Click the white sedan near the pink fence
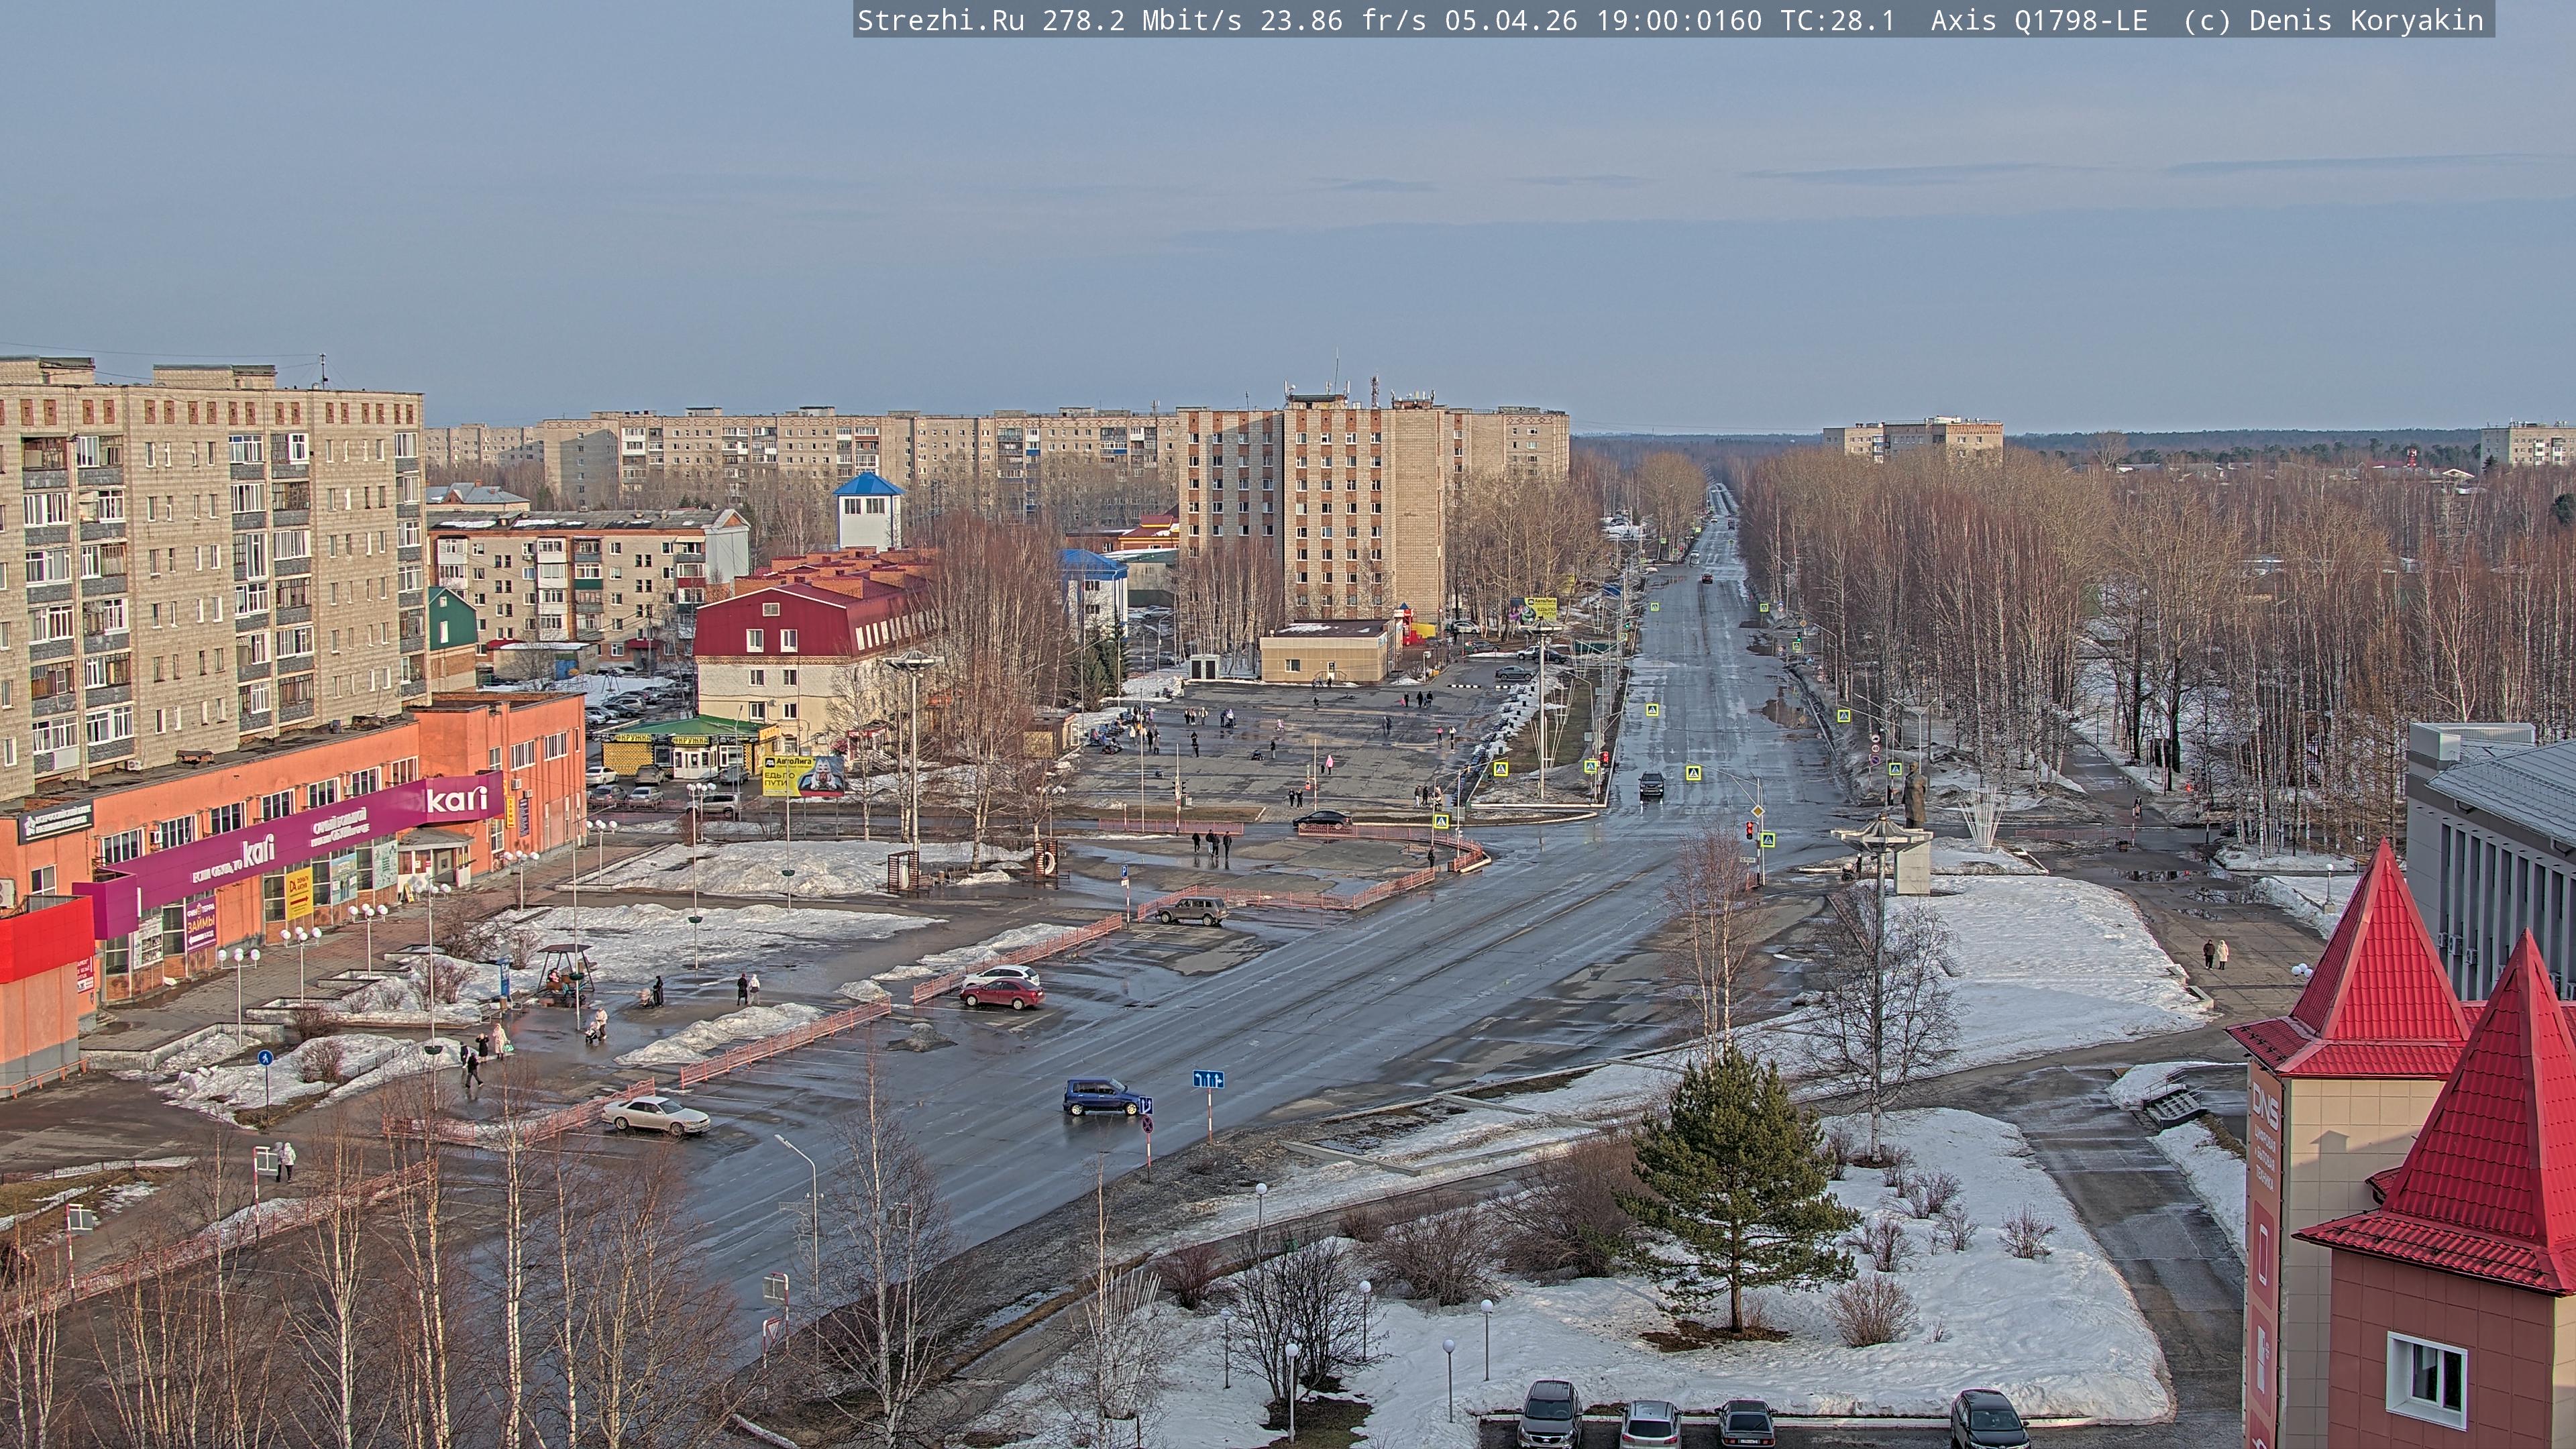 click(x=655, y=1115)
